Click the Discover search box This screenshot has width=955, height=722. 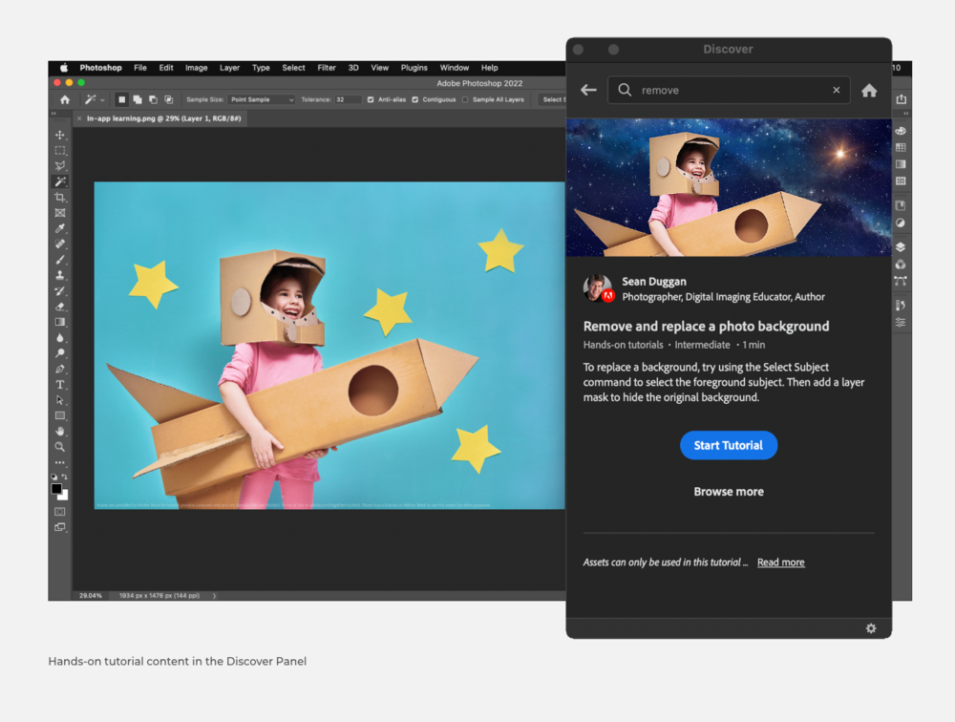(729, 90)
